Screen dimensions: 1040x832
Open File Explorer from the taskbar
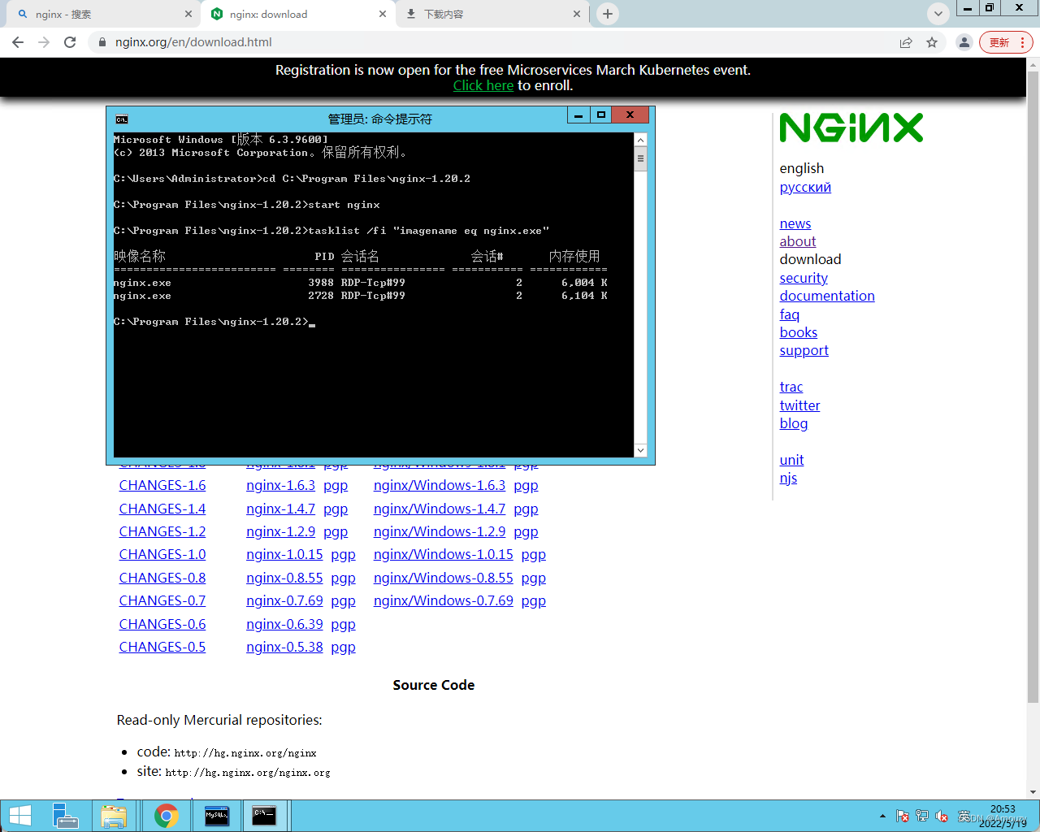click(114, 816)
